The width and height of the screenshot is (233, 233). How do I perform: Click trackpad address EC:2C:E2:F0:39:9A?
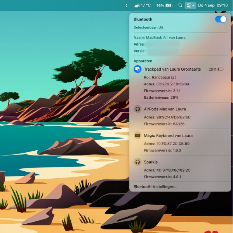167,84
